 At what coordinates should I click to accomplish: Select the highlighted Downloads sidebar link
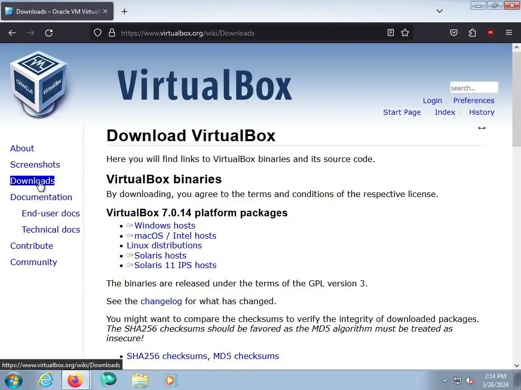click(32, 181)
